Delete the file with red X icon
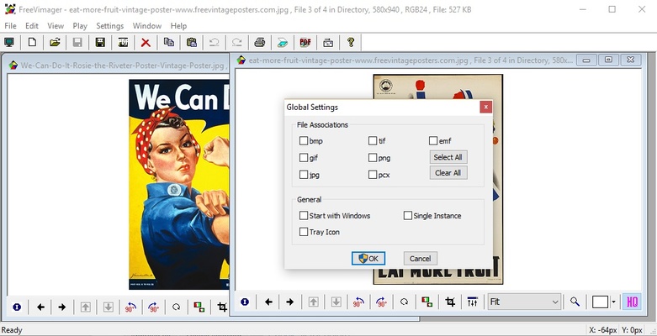 pos(146,42)
